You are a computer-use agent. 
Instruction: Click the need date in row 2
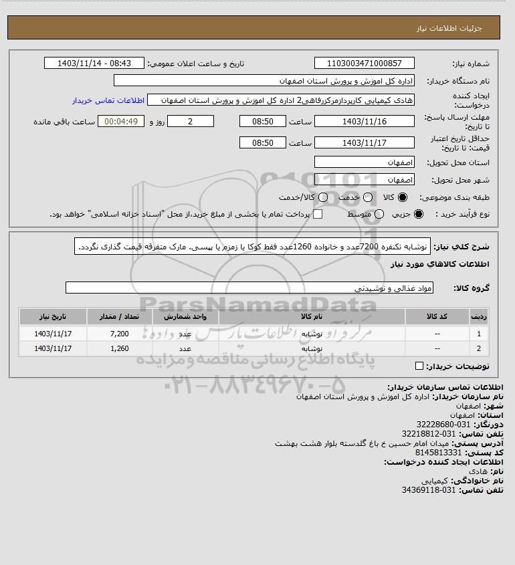point(53,348)
